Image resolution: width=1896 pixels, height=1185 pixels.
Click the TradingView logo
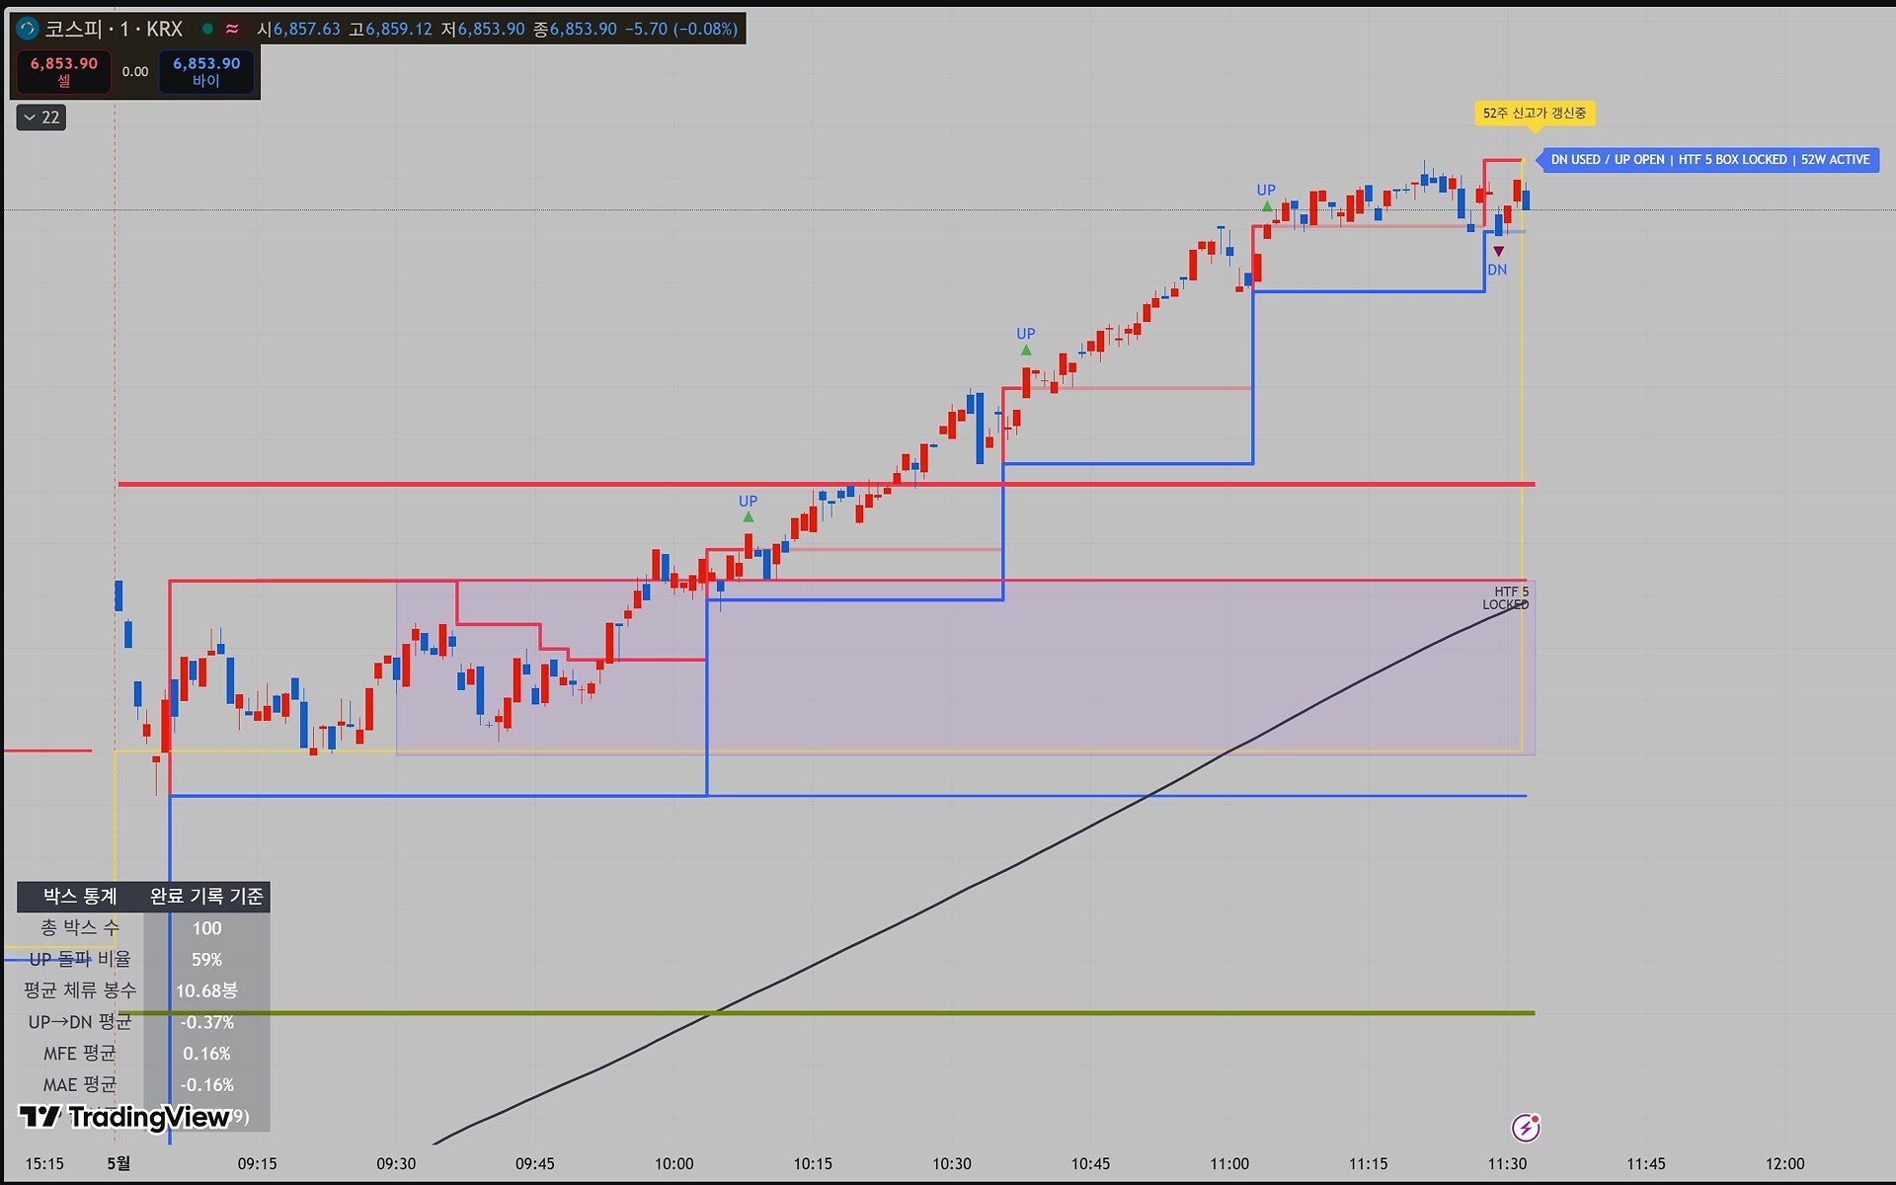pos(124,1117)
